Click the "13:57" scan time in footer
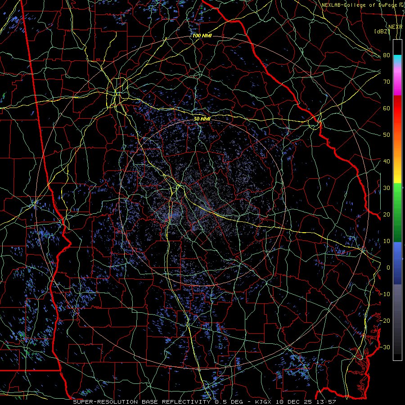 pos(327,402)
